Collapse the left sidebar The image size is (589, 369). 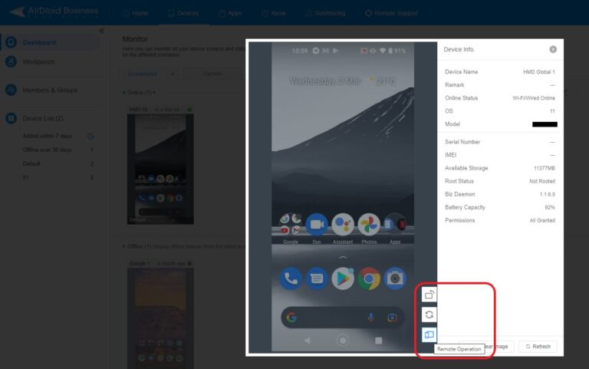click(x=101, y=31)
